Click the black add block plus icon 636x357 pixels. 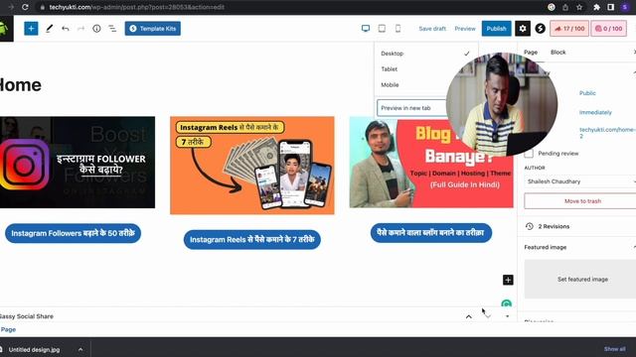point(508,280)
